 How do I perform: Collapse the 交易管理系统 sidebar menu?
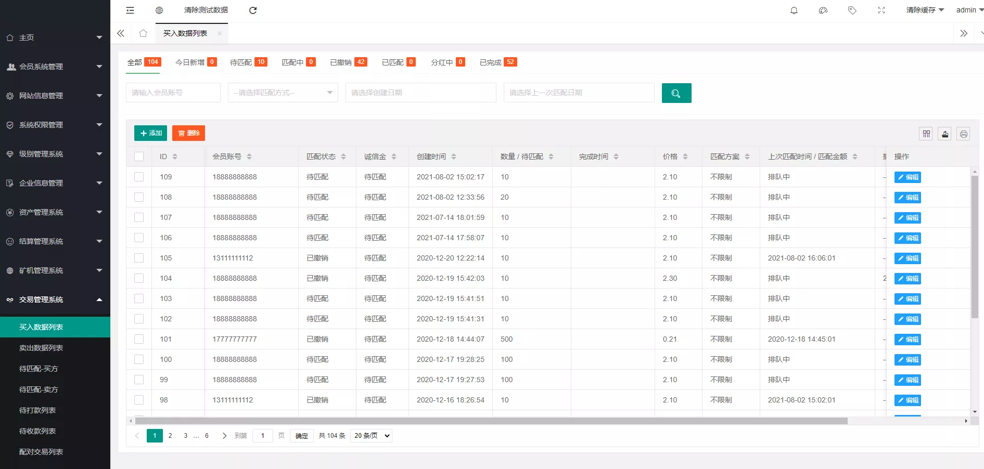click(x=55, y=299)
